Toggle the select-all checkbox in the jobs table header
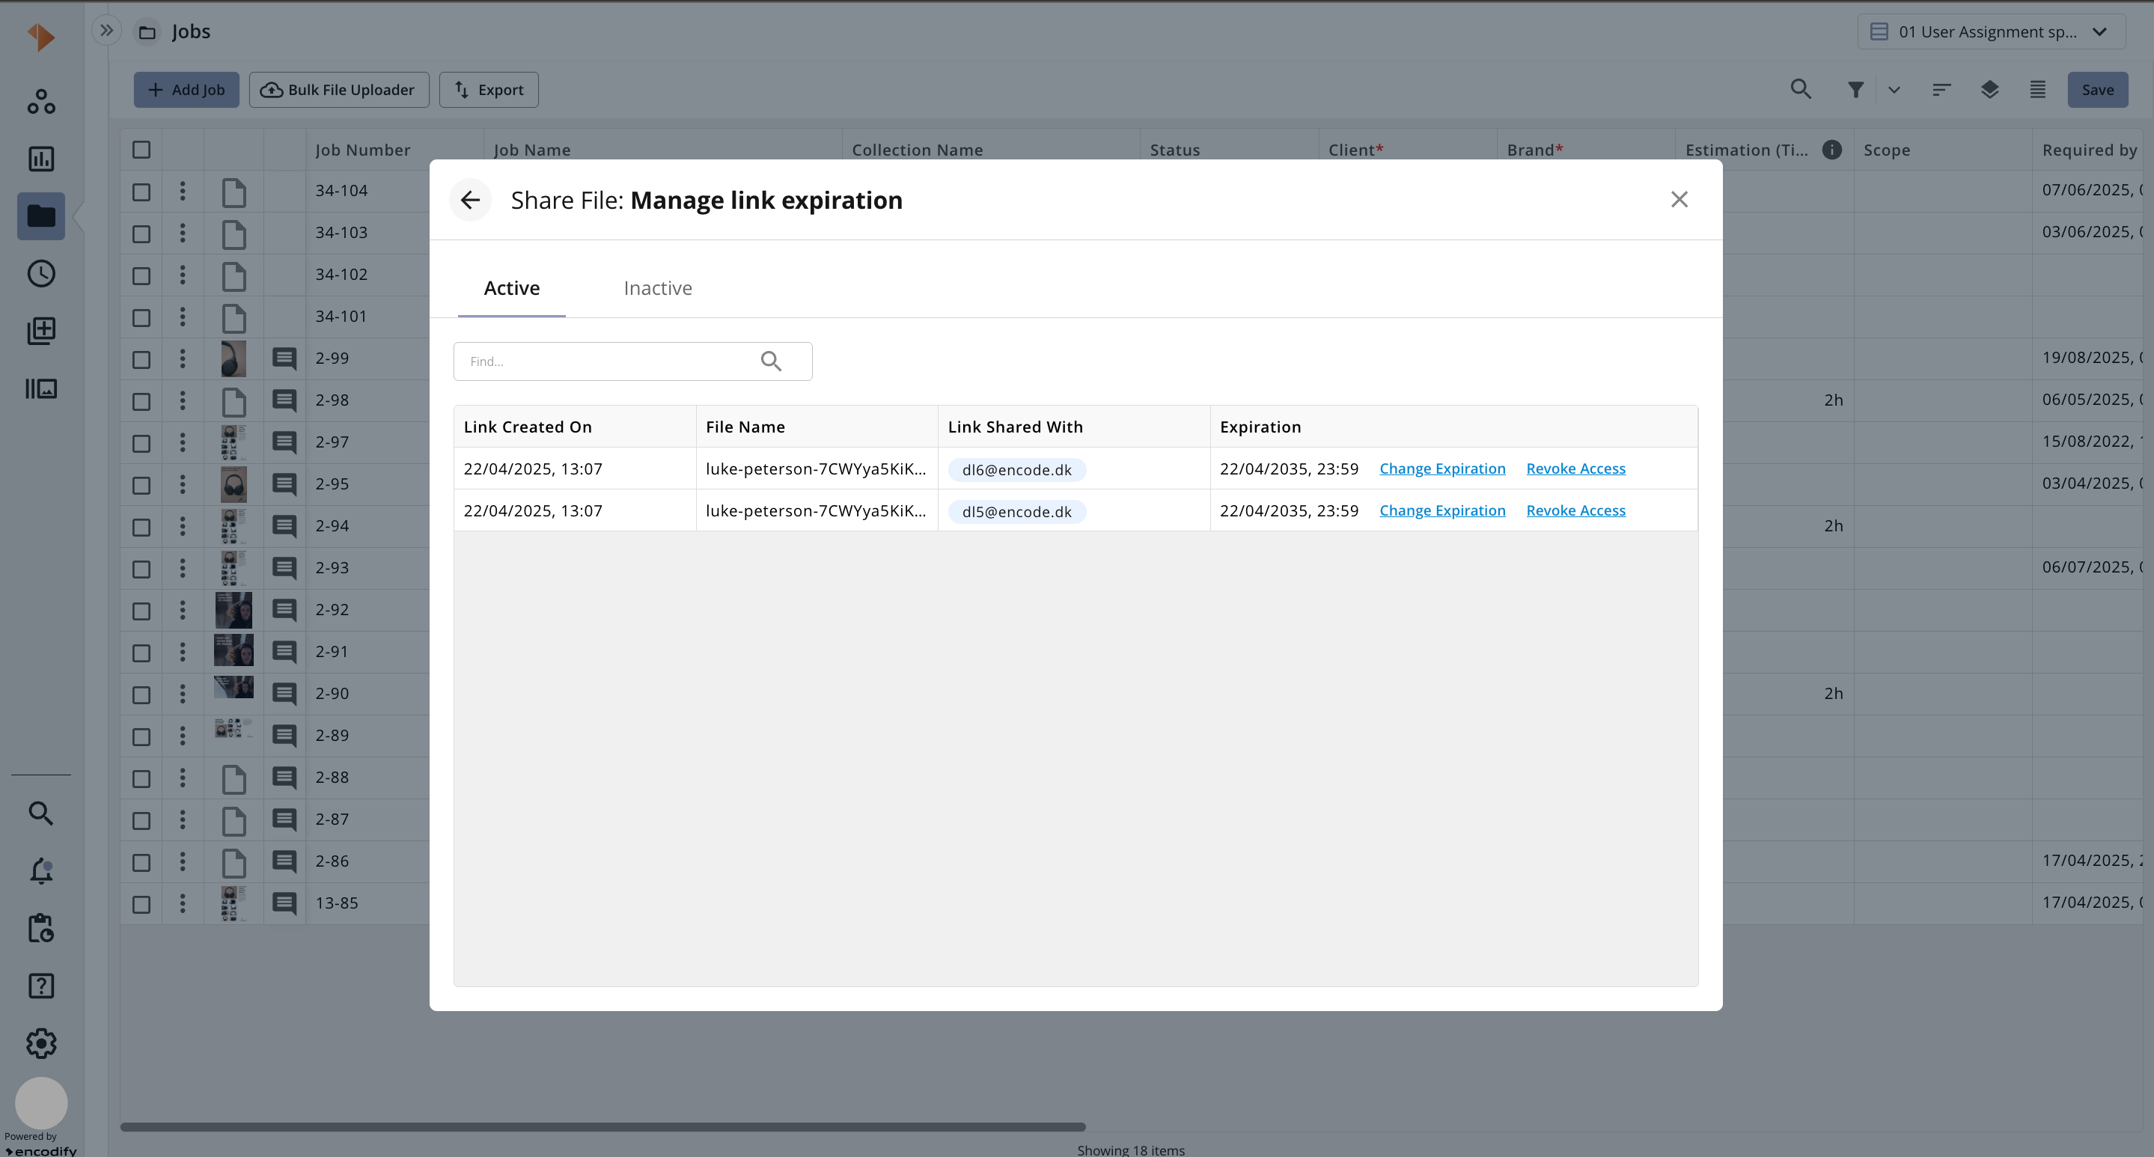The height and width of the screenshot is (1157, 2154). [141, 150]
